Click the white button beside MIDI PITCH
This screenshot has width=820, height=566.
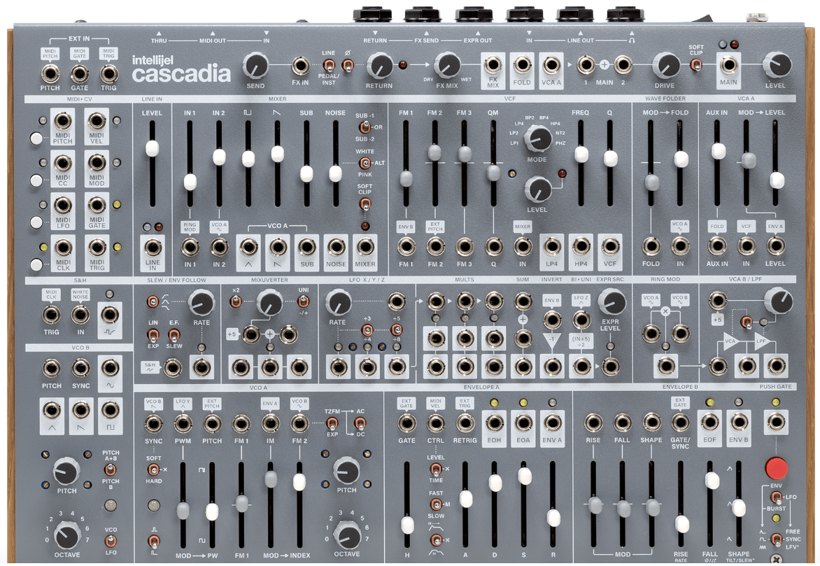pyautogui.click(x=36, y=139)
